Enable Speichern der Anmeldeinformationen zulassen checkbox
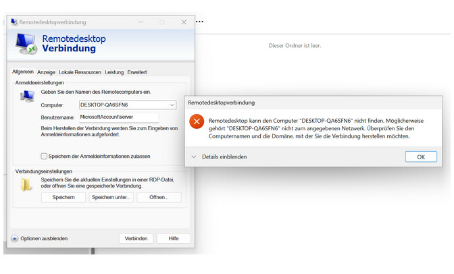Screen dimensions: 454x274 pyautogui.click(x=45, y=156)
